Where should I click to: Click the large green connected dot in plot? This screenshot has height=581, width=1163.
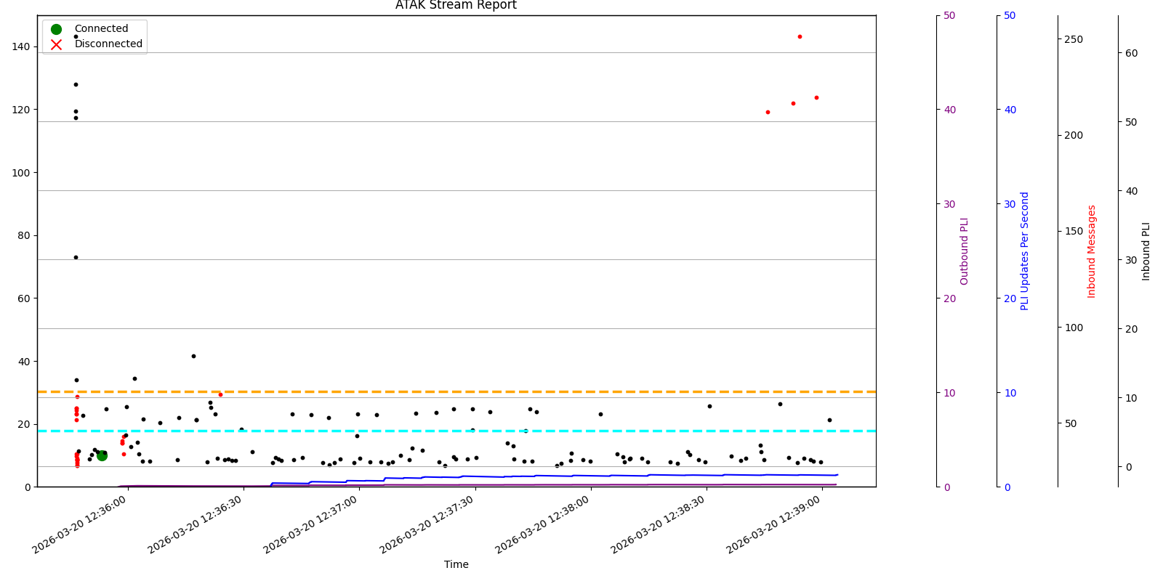(x=102, y=455)
